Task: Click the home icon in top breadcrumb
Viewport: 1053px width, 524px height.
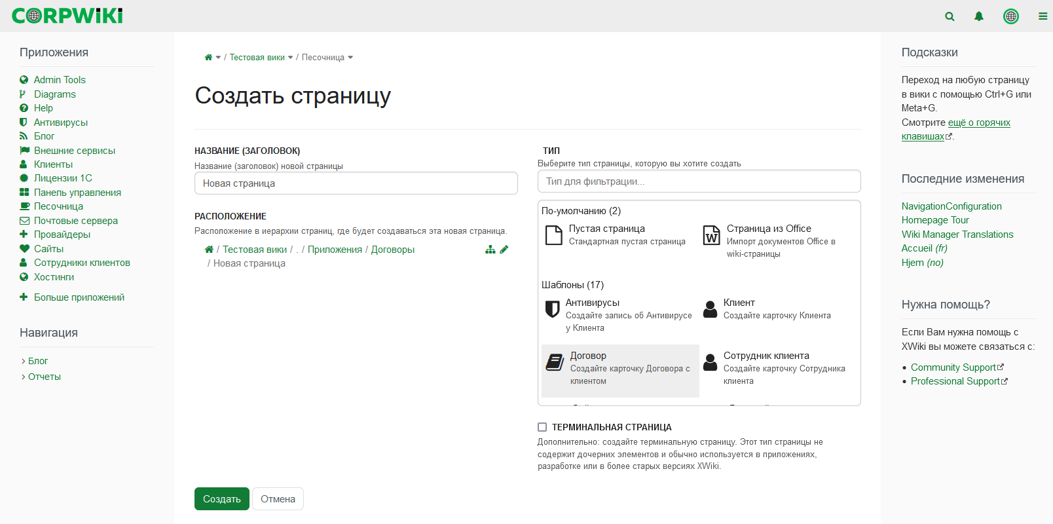Action: click(x=208, y=58)
